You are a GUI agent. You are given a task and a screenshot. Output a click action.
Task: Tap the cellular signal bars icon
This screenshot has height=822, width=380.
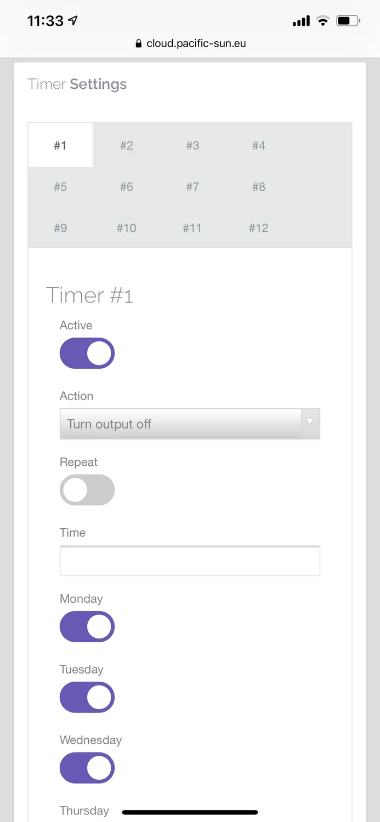301,21
